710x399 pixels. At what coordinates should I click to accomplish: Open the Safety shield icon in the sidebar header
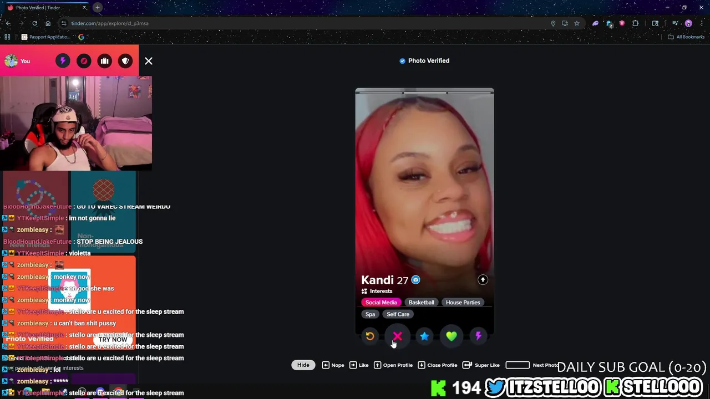point(126,61)
